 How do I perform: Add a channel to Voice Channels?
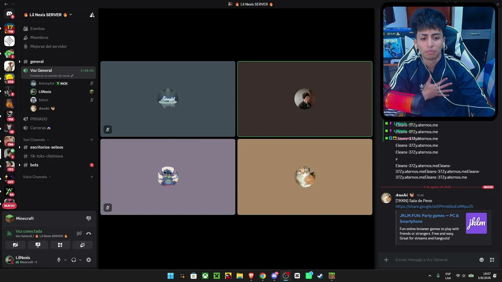tap(92, 177)
